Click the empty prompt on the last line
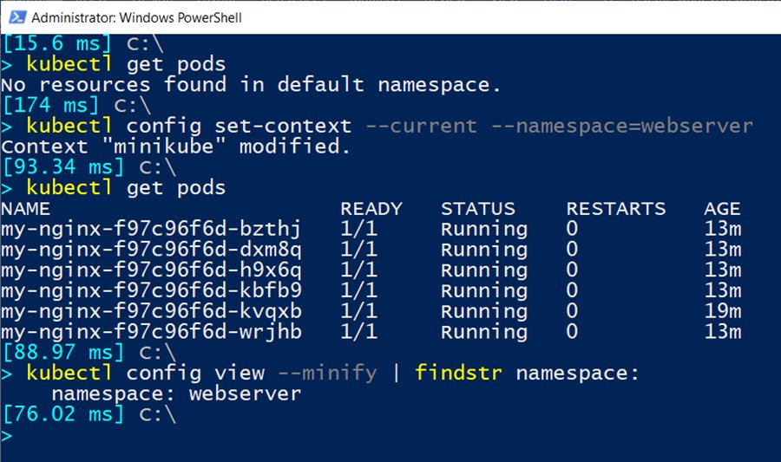 click(9, 436)
